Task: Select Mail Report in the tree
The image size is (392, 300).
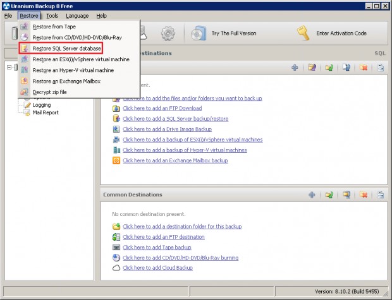Action: point(46,112)
